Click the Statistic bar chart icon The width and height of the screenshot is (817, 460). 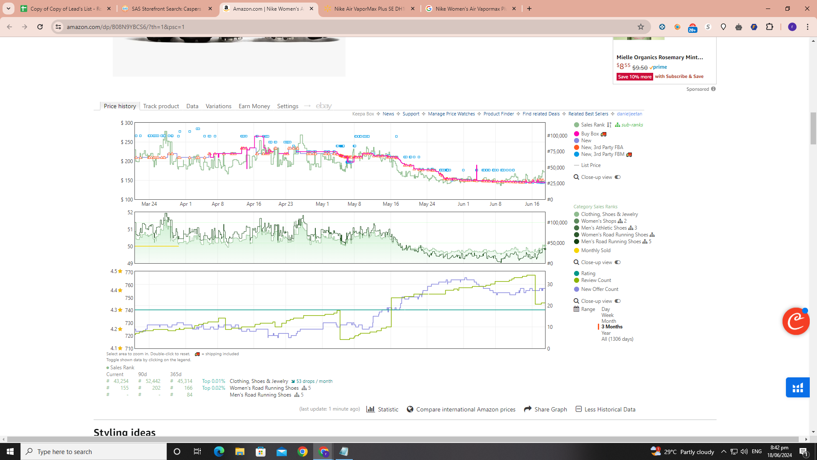coord(371,409)
